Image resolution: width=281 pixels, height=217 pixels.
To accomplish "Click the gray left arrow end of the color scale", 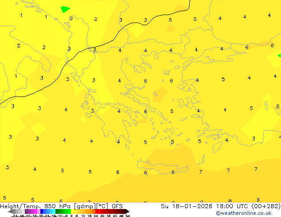I will click(x=10, y=212).
